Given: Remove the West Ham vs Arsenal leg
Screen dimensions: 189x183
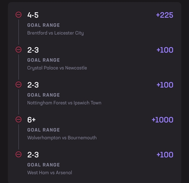Looking at the screenshot, I should click(19, 154).
